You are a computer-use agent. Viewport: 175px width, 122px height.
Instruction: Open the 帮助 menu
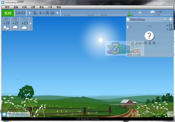(59, 7)
